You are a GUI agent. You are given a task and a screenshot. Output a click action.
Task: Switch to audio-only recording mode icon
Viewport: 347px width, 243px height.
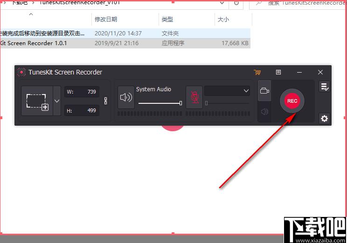click(x=264, y=112)
